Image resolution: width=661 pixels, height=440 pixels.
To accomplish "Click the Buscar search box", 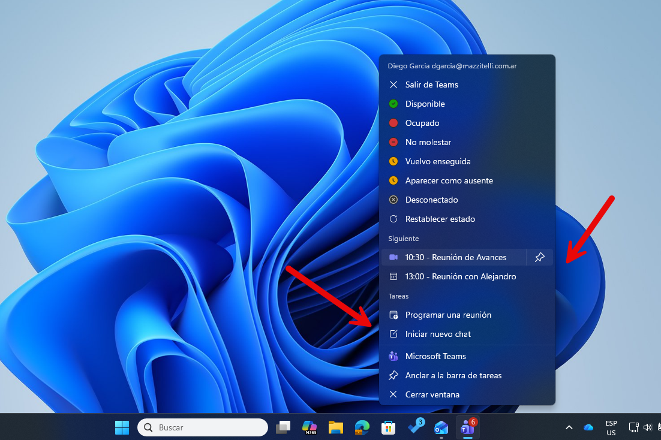I will coord(203,427).
